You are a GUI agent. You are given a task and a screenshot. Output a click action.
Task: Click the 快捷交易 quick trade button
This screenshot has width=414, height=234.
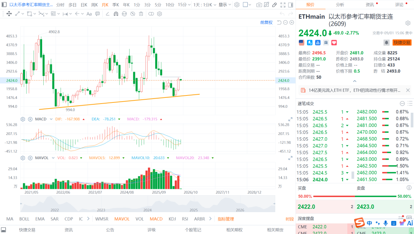tap(402, 43)
